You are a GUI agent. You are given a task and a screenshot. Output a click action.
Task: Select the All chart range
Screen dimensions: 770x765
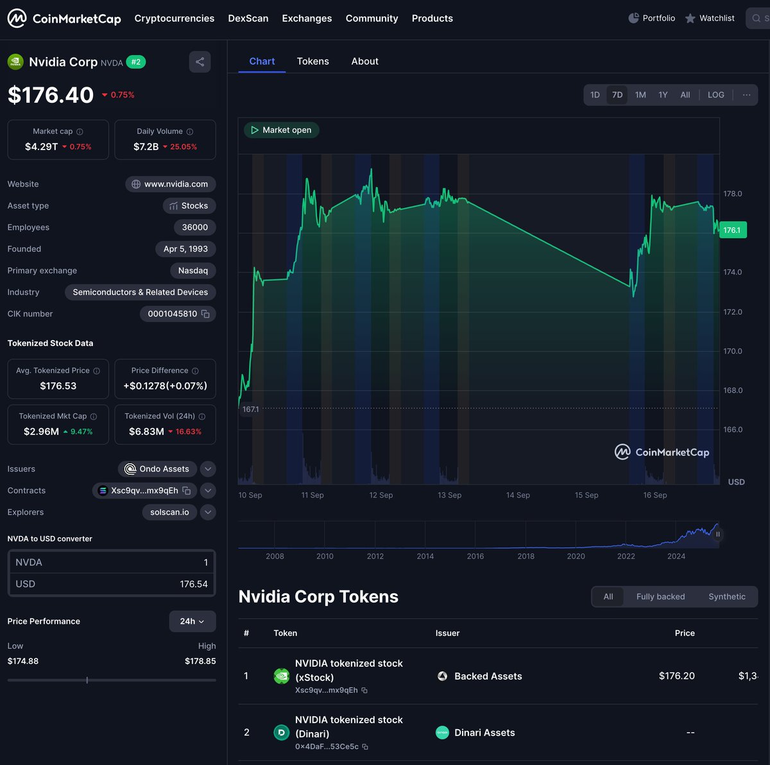point(685,95)
